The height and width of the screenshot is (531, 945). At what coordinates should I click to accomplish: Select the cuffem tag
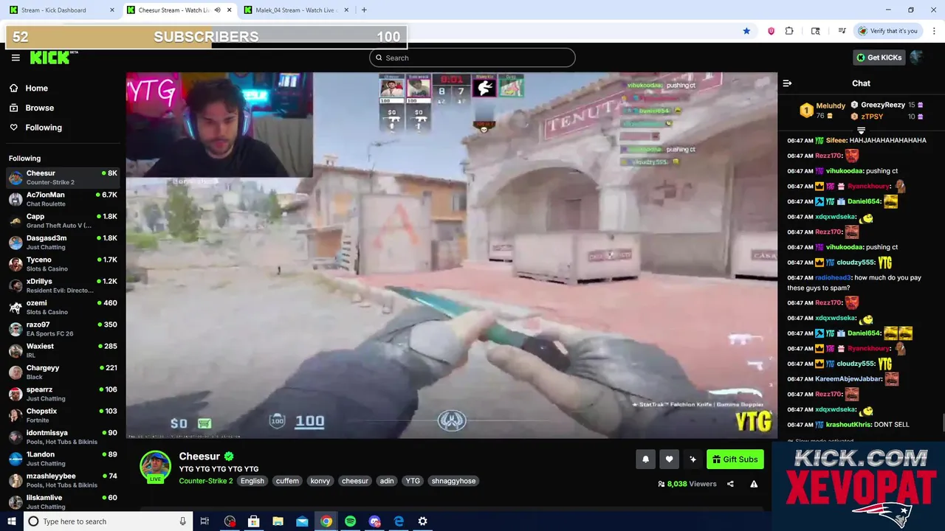(x=287, y=481)
